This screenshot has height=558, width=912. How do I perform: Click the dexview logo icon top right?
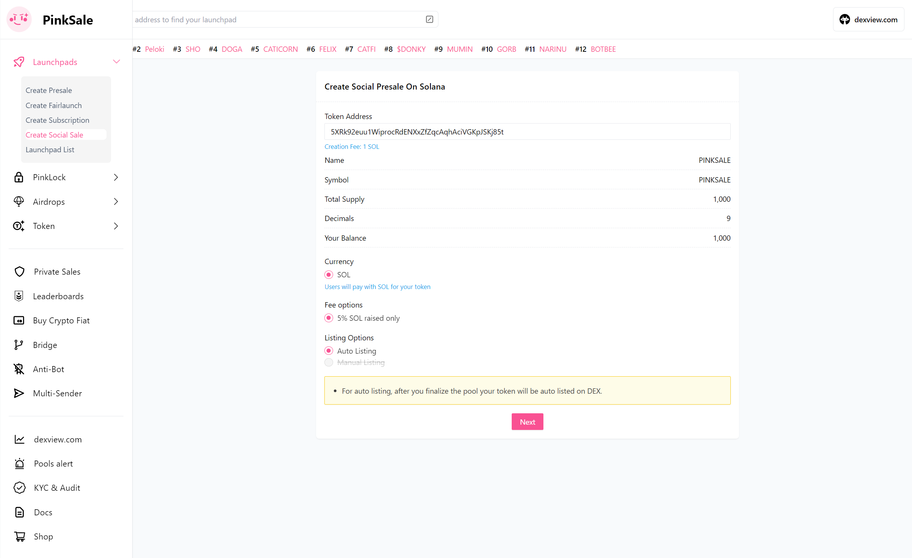pos(844,19)
